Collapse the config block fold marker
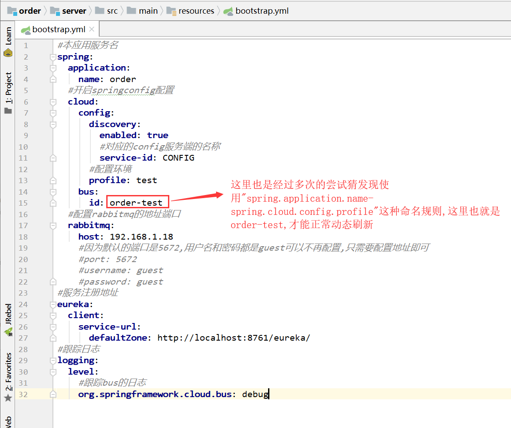 (53, 113)
